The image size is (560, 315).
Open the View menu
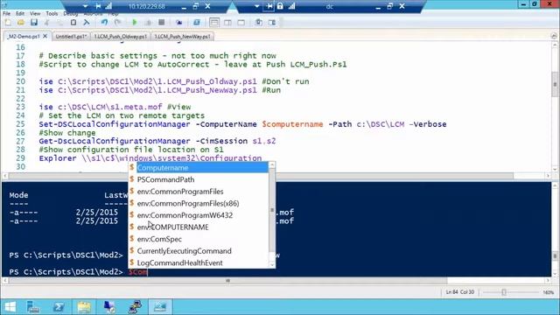(x=35, y=14)
